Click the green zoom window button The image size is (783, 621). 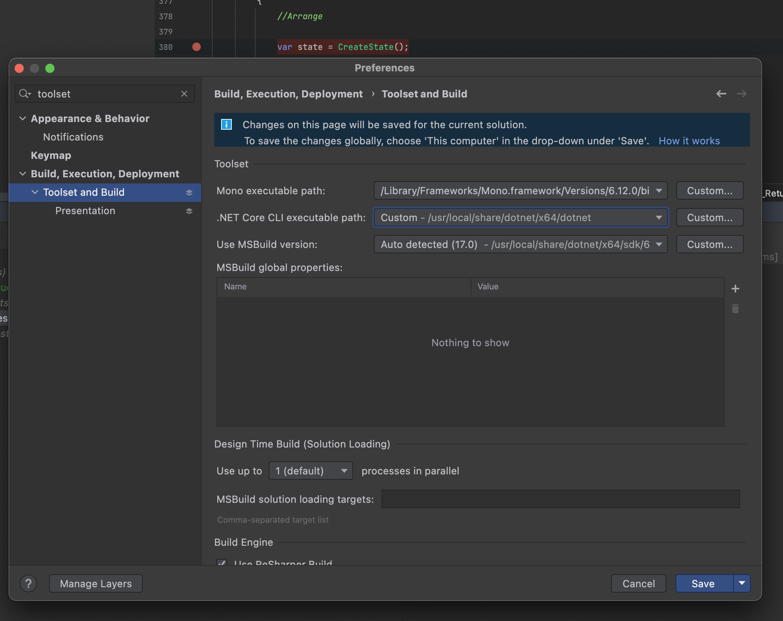pos(50,68)
